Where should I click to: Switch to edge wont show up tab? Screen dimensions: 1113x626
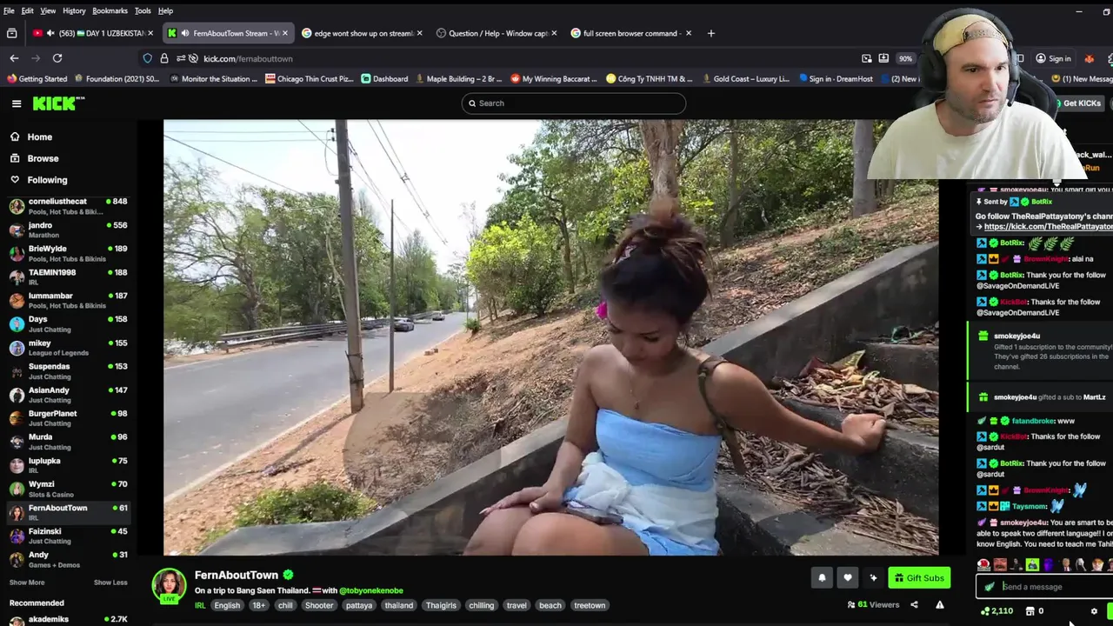pyautogui.click(x=363, y=33)
